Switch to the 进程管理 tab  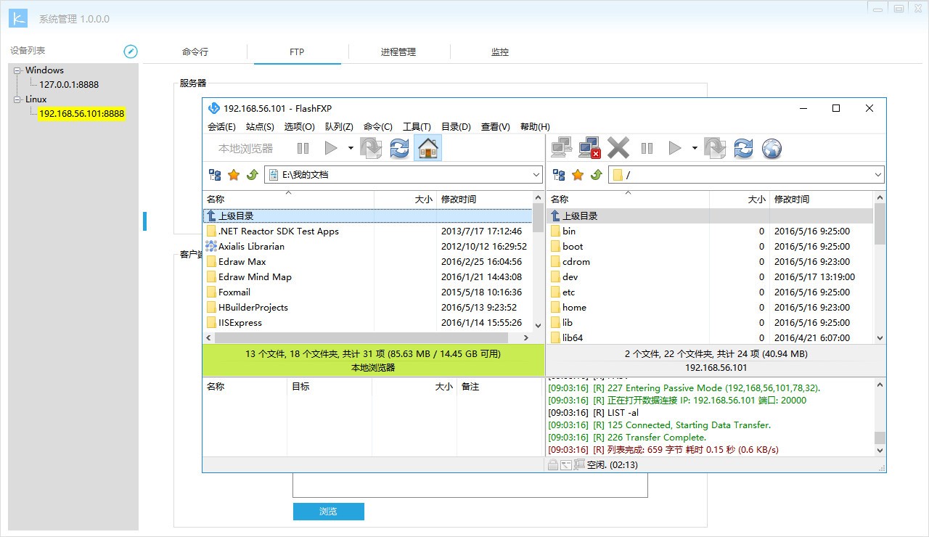click(x=398, y=52)
